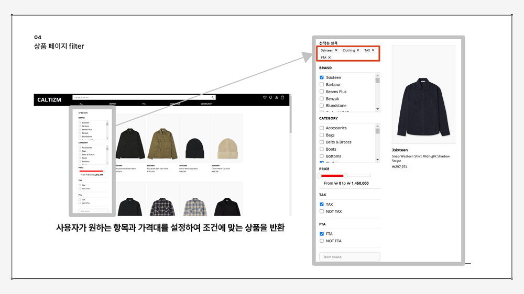
Task: Check Accessories category in the enlarged panel
Action: tap(322, 128)
